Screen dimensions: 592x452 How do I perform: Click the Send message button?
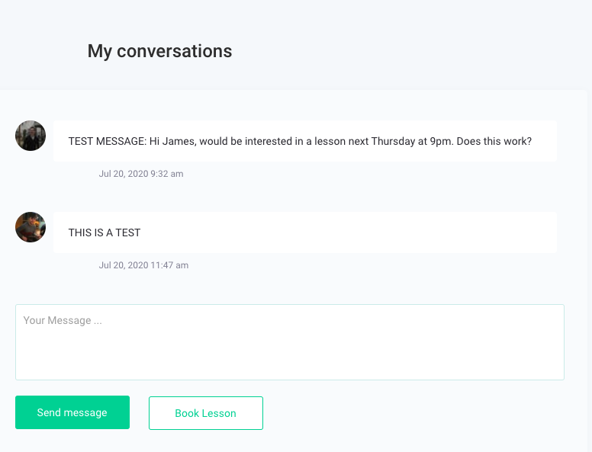point(72,412)
